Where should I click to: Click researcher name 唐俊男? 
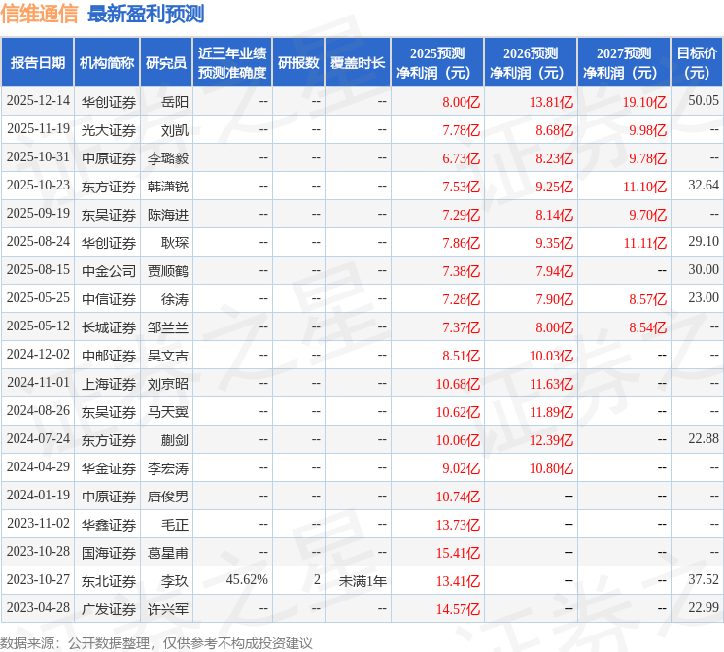tap(168, 497)
